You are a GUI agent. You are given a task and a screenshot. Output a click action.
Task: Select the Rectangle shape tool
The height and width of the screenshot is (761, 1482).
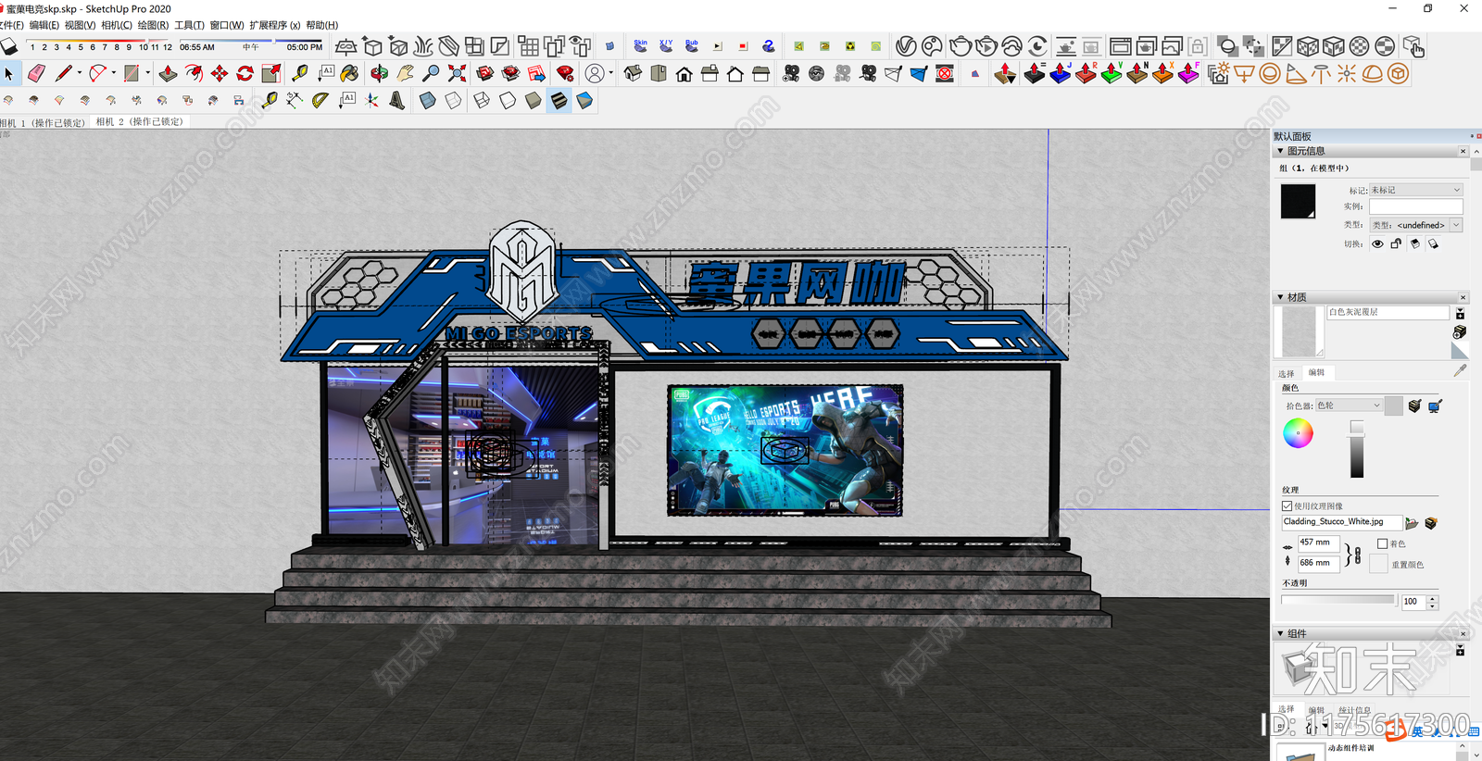[132, 73]
